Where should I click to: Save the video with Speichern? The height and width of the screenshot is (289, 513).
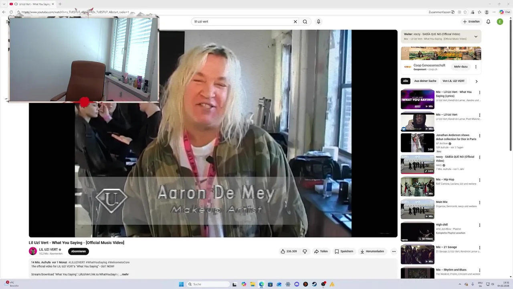pyautogui.click(x=344, y=251)
